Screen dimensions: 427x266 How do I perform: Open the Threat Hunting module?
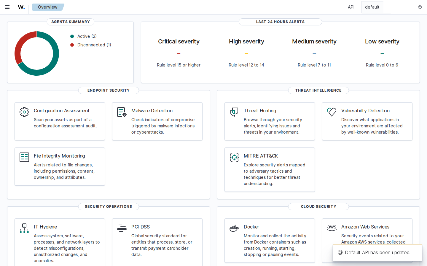pyautogui.click(x=270, y=121)
